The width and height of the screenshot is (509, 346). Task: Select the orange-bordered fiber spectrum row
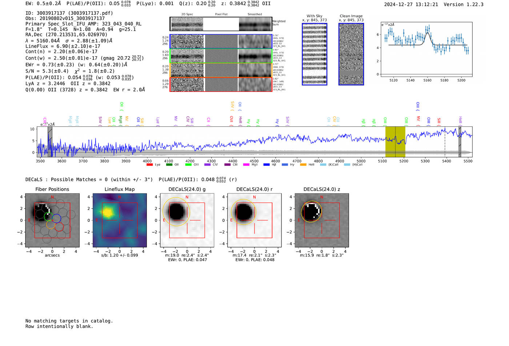click(x=221, y=70)
